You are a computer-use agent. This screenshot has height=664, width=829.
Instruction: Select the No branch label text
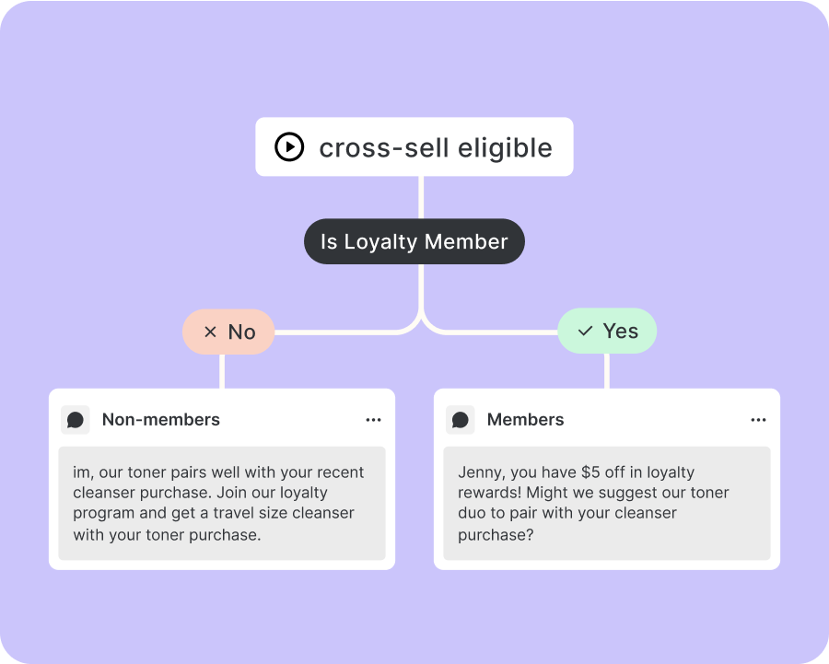pos(241,332)
